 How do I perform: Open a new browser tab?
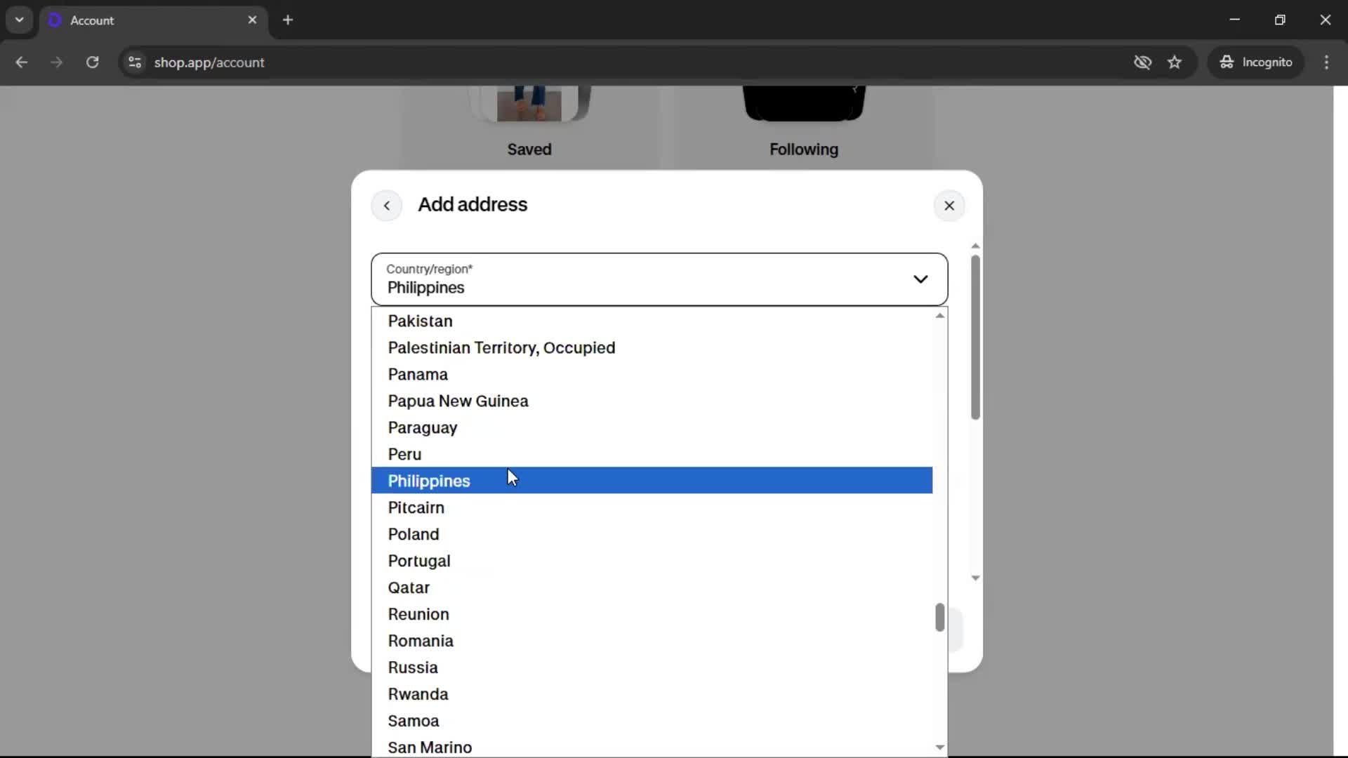(x=288, y=20)
